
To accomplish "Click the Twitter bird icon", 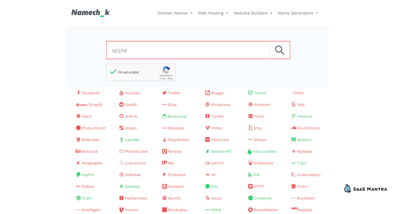I will click(x=164, y=93).
